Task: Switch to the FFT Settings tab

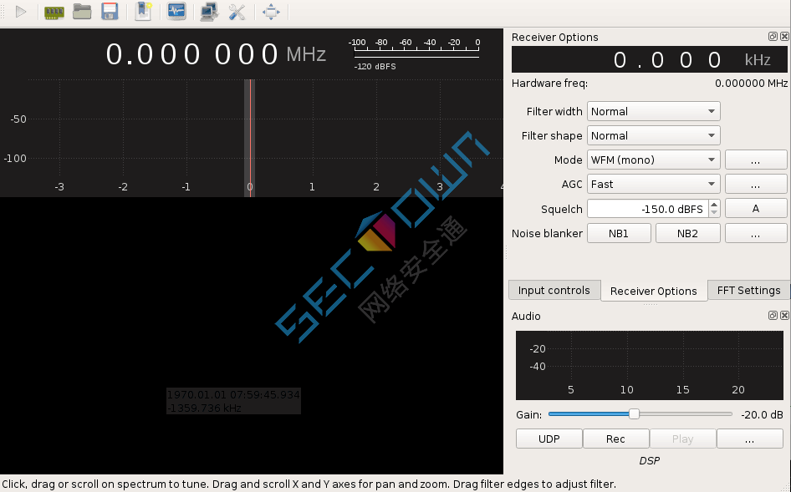Action: [x=748, y=291]
